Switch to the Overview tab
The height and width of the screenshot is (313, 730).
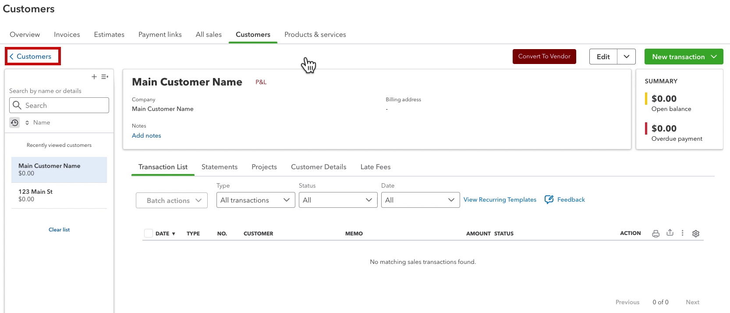25,35
